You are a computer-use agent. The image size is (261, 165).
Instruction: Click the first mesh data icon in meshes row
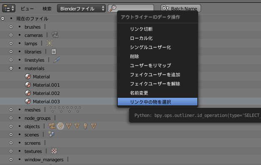point(53,109)
